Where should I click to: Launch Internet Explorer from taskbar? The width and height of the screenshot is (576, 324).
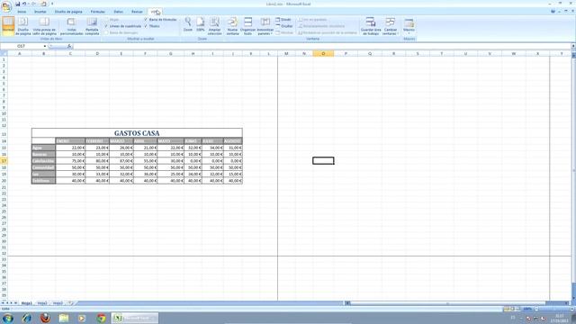[26, 318]
